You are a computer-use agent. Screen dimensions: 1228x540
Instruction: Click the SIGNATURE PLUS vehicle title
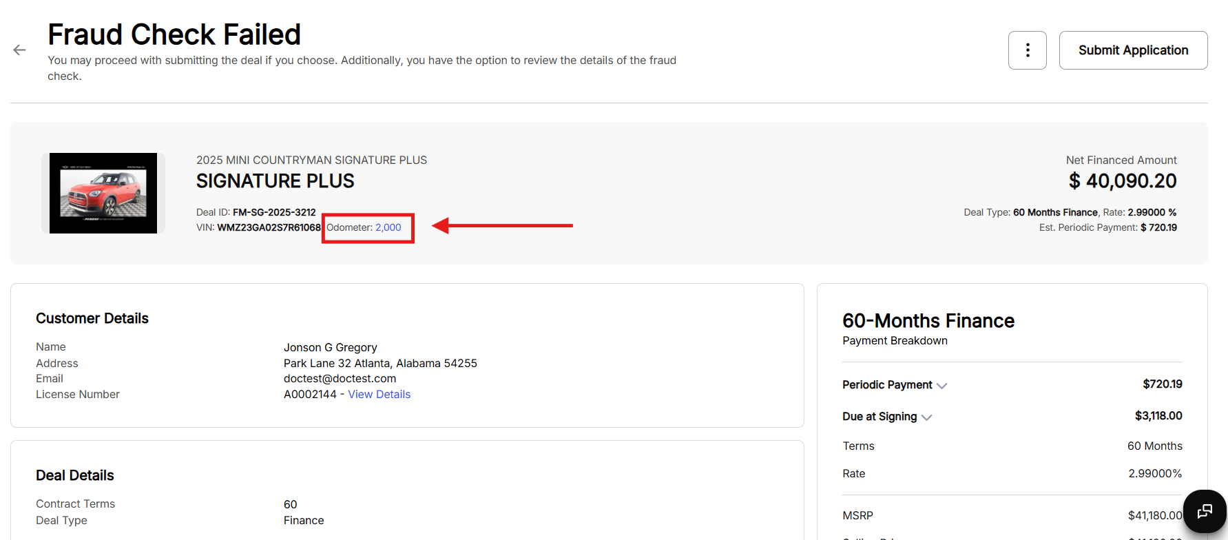pyautogui.click(x=275, y=181)
